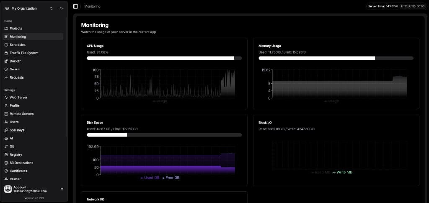Toggle Memory chart usage legend
The height and width of the screenshot is (203, 429).
331,101
